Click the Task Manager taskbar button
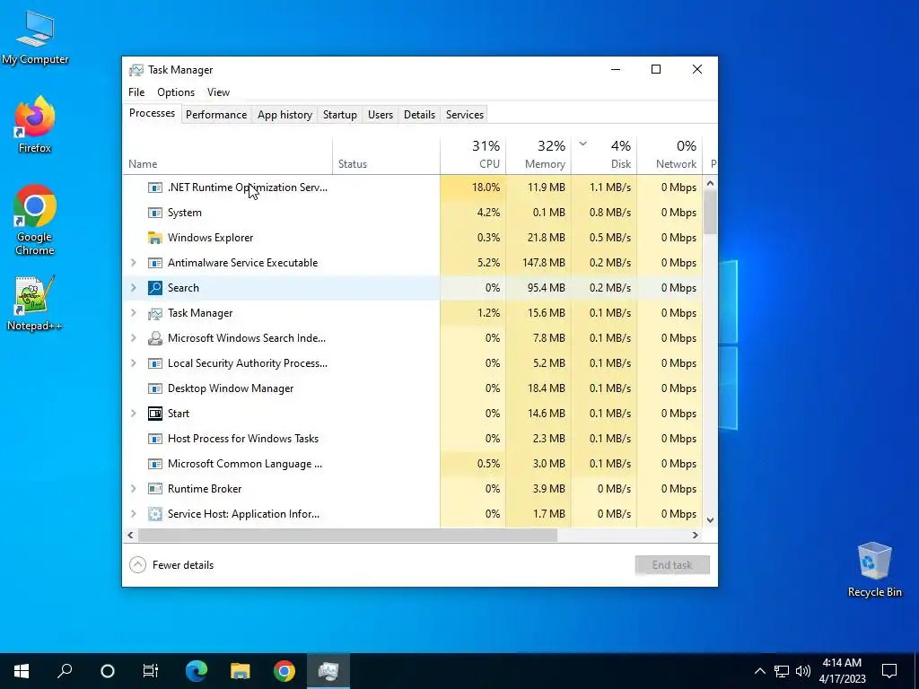This screenshot has width=919, height=689. pos(328,671)
